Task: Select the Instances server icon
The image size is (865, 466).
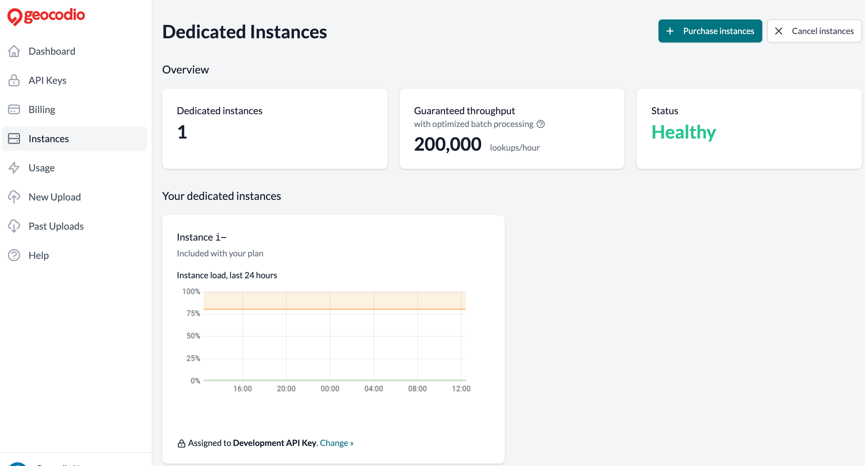Action: (14, 139)
